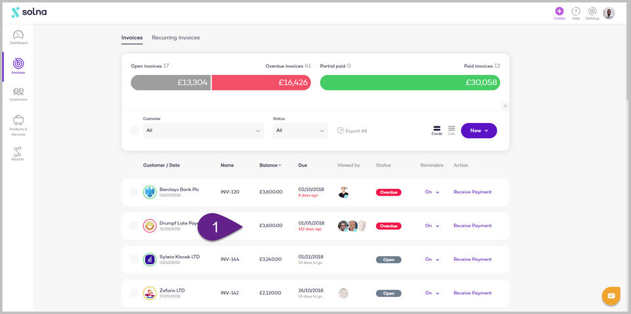Screen dimensions: 631x314
Task: Open the Settings gear icon
Action: 592,11
